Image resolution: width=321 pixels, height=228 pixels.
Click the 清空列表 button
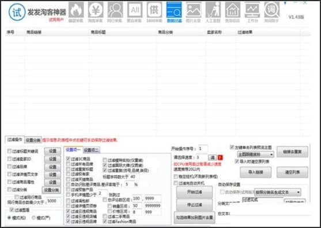[x=292, y=172]
